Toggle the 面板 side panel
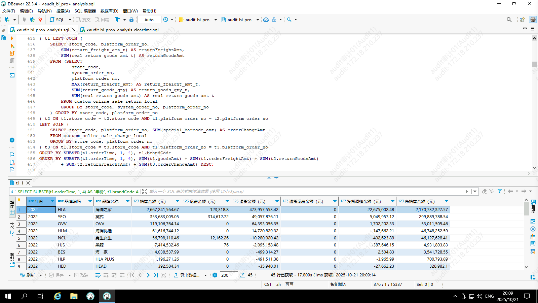Screen dimensions: 538x303 click(x=533, y=206)
